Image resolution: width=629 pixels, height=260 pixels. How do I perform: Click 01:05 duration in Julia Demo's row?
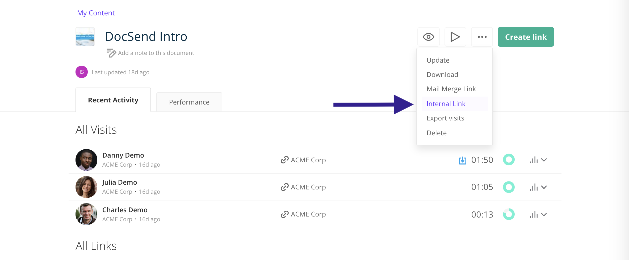click(x=482, y=187)
